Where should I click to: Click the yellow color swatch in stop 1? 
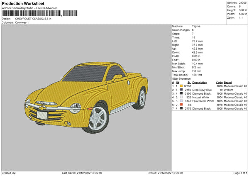pos(181,86)
